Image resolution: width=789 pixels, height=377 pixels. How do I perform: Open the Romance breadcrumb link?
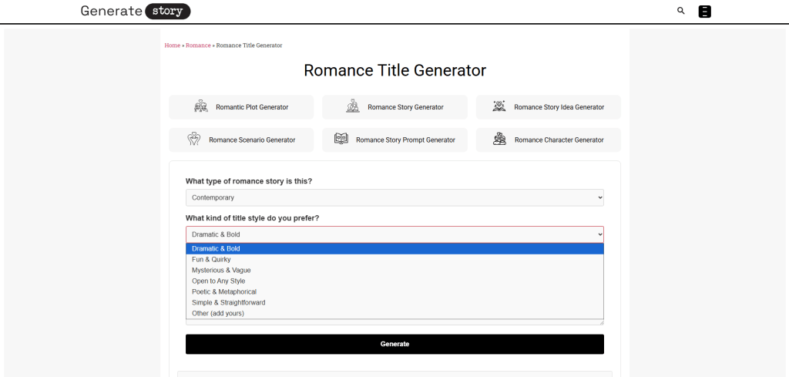pyautogui.click(x=198, y=45)
